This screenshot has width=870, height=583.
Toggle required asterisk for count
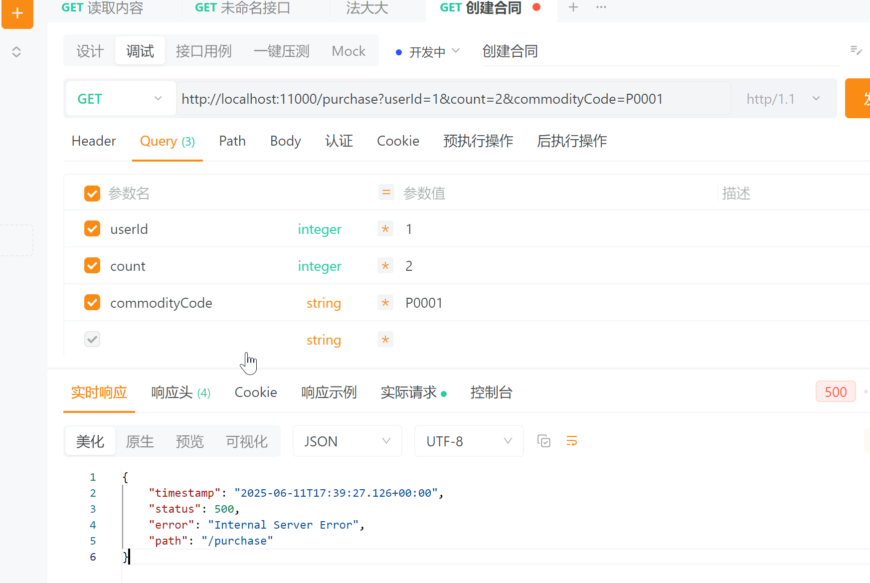click(x=385, y=266)
